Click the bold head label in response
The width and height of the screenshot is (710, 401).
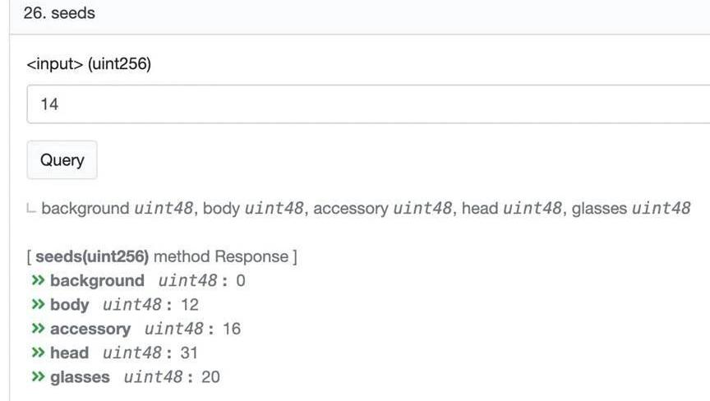point(69,353)
